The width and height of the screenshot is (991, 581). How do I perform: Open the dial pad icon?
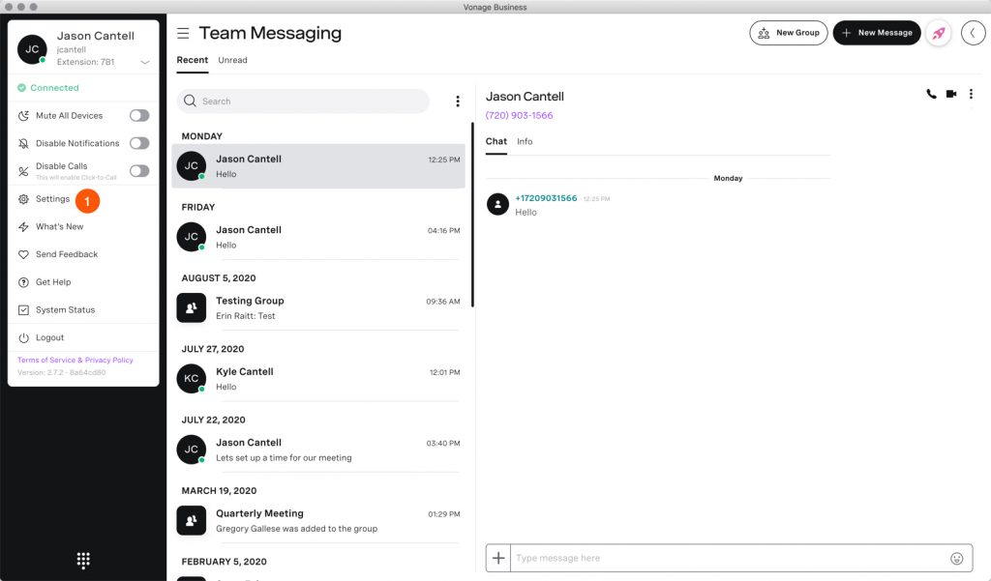83,560
